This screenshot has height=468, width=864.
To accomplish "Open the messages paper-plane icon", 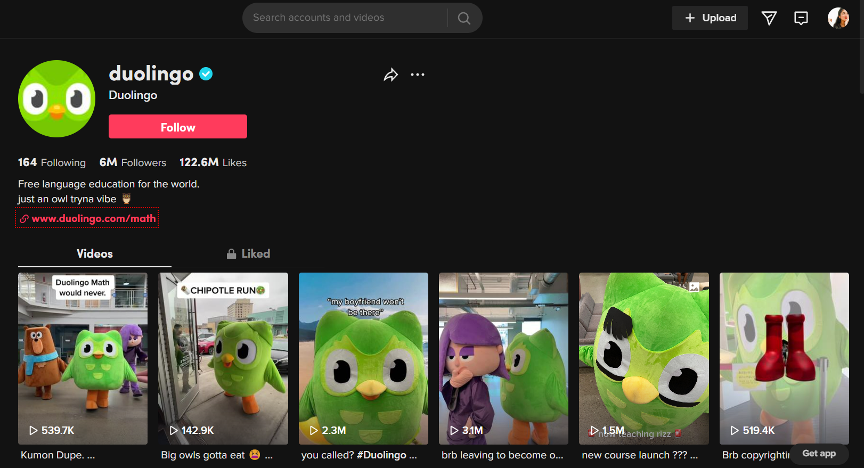I will tap(769, 18).
